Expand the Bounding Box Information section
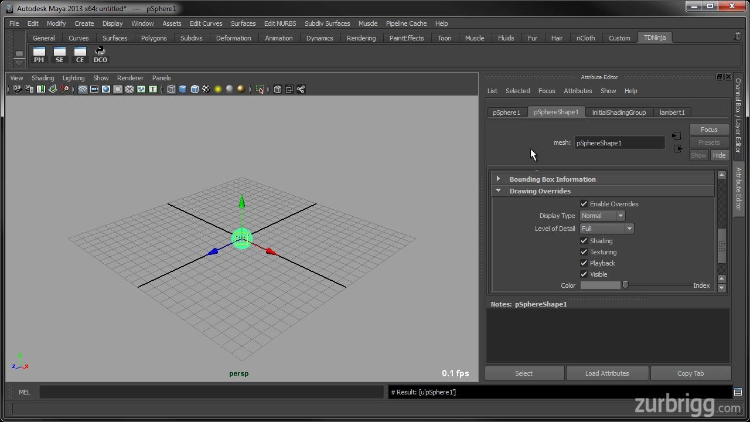This screenshot has width=750, height=422. pyautogui.click(x=552, y=179)
